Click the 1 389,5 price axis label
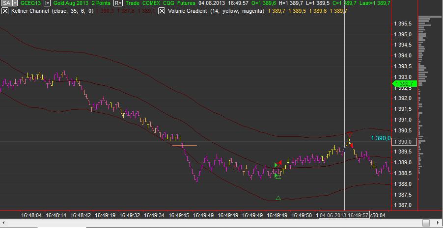The height and width of the screenshot is (228, 443). (x=403, y=152)
